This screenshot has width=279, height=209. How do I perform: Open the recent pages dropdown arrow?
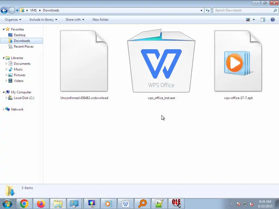17,11
